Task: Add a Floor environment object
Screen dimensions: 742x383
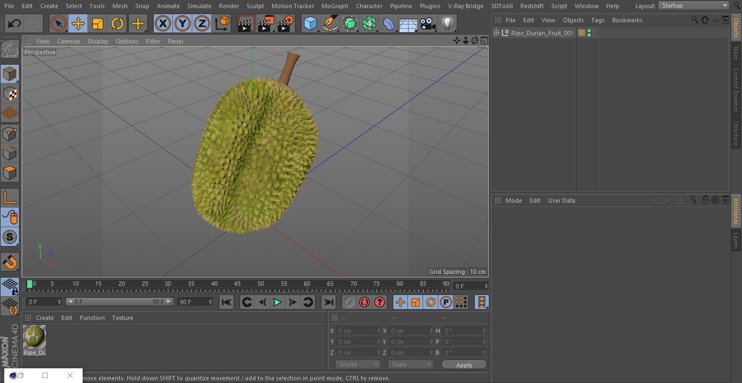Action: (408, 24)
